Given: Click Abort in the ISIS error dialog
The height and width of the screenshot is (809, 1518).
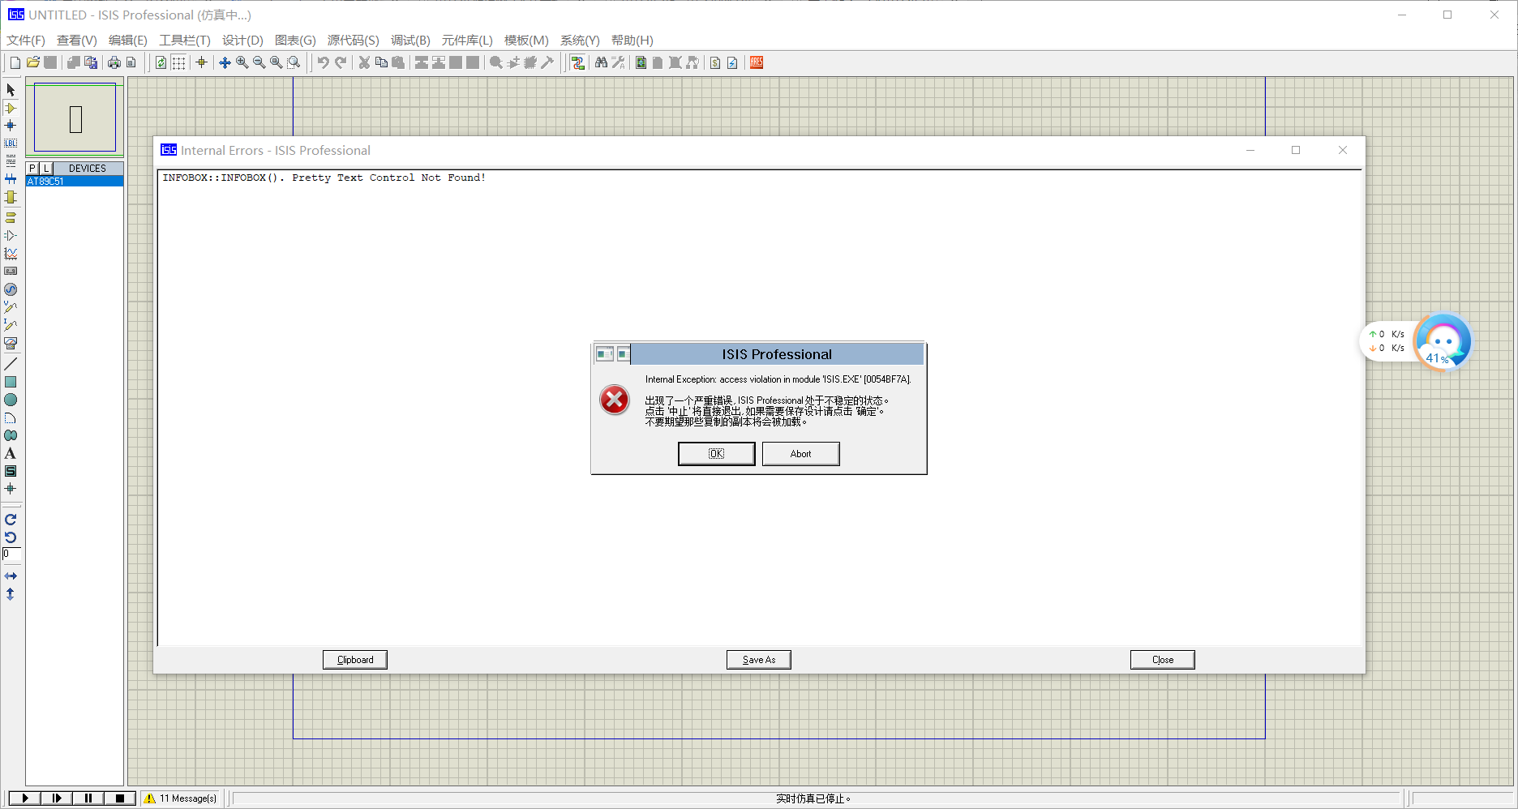Looking at the screenshot, I should (801, 454).
